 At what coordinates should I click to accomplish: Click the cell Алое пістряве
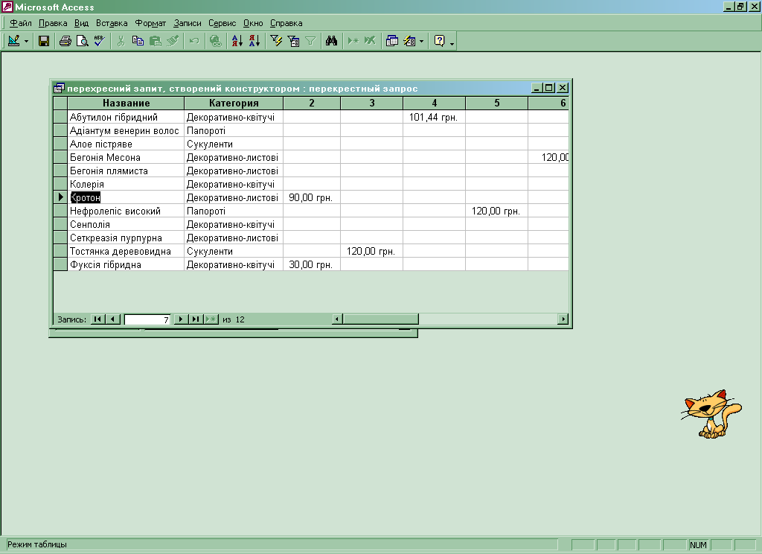(126, 144)
